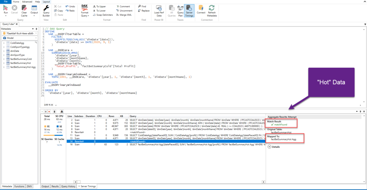
Task: Open the Query Builder tool
Action: point(46,11)
